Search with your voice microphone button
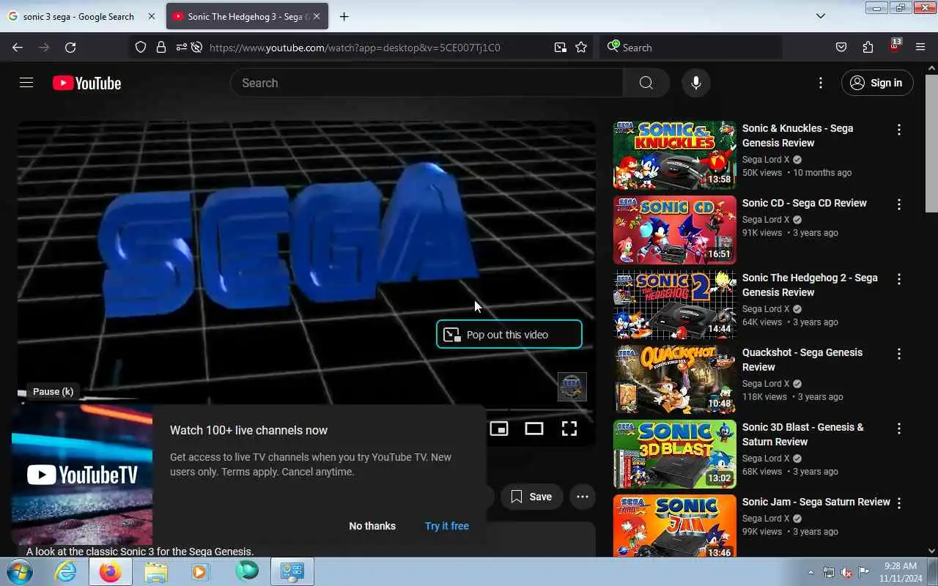Viewport: 938px width, 586px height. tap(696, 83)
